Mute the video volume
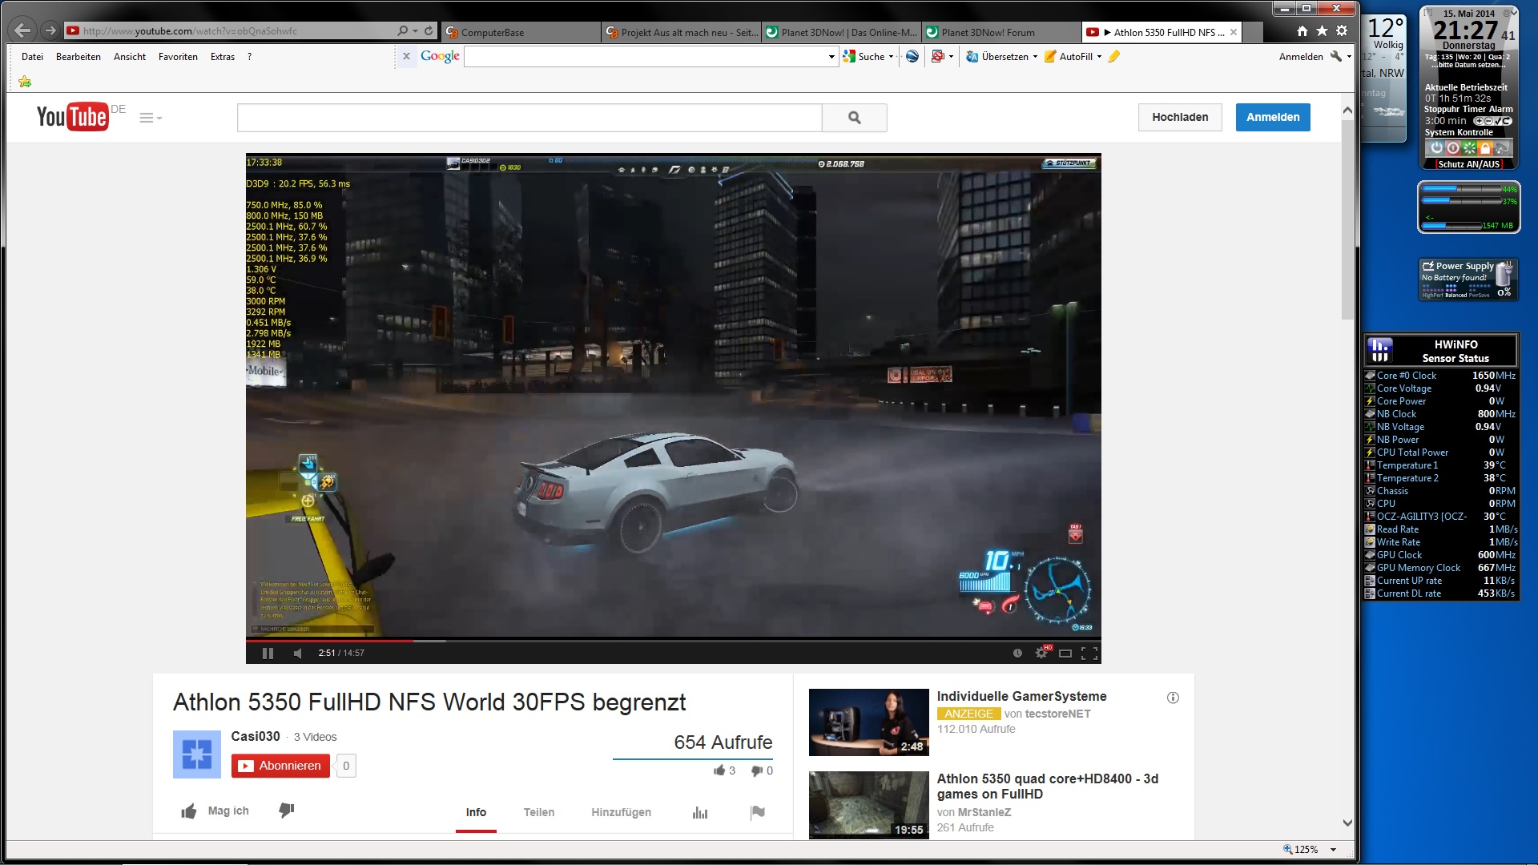This screenshot has height=865, width=1538. pyautogui.click(x=298, y=654)
